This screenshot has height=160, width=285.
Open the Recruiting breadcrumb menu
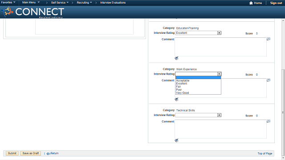(x=84, y=3)
